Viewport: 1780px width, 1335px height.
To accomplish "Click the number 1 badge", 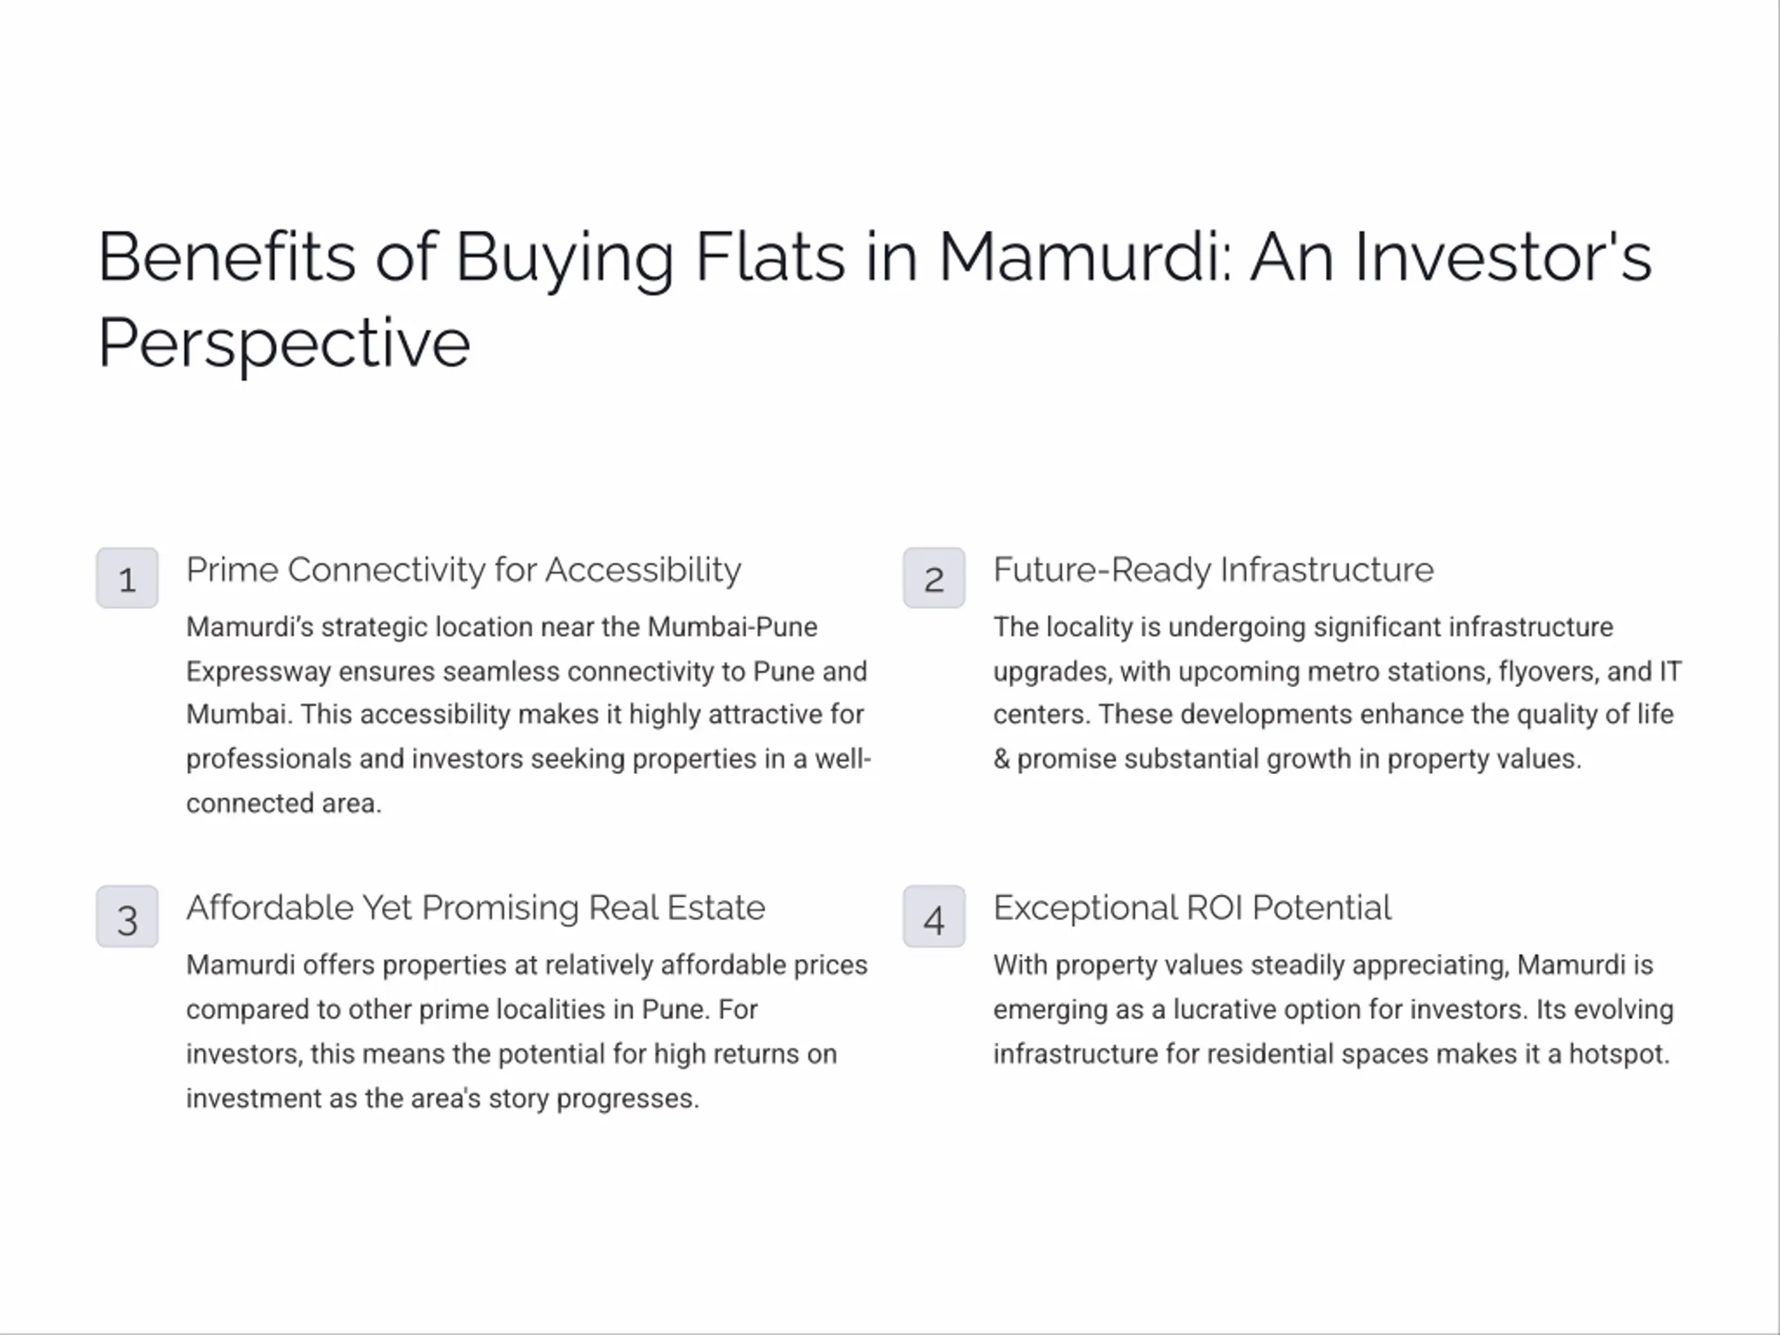I will (x=127, y=578).
